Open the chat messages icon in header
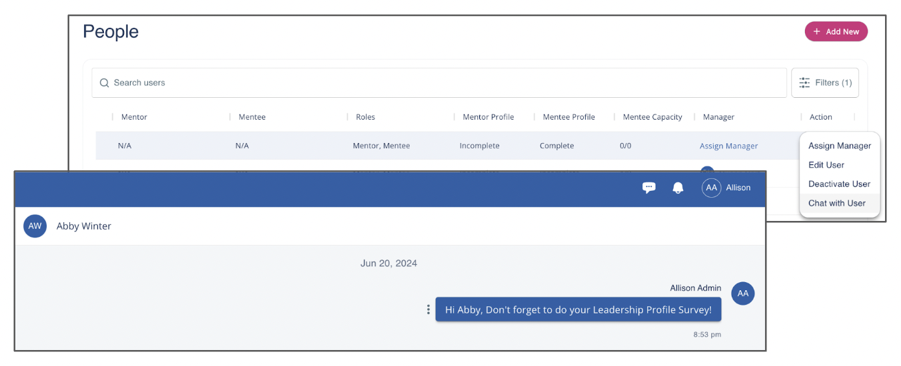The height and width of the screenshot is (366, 901). pyautogui.click(x=648, y=188)
